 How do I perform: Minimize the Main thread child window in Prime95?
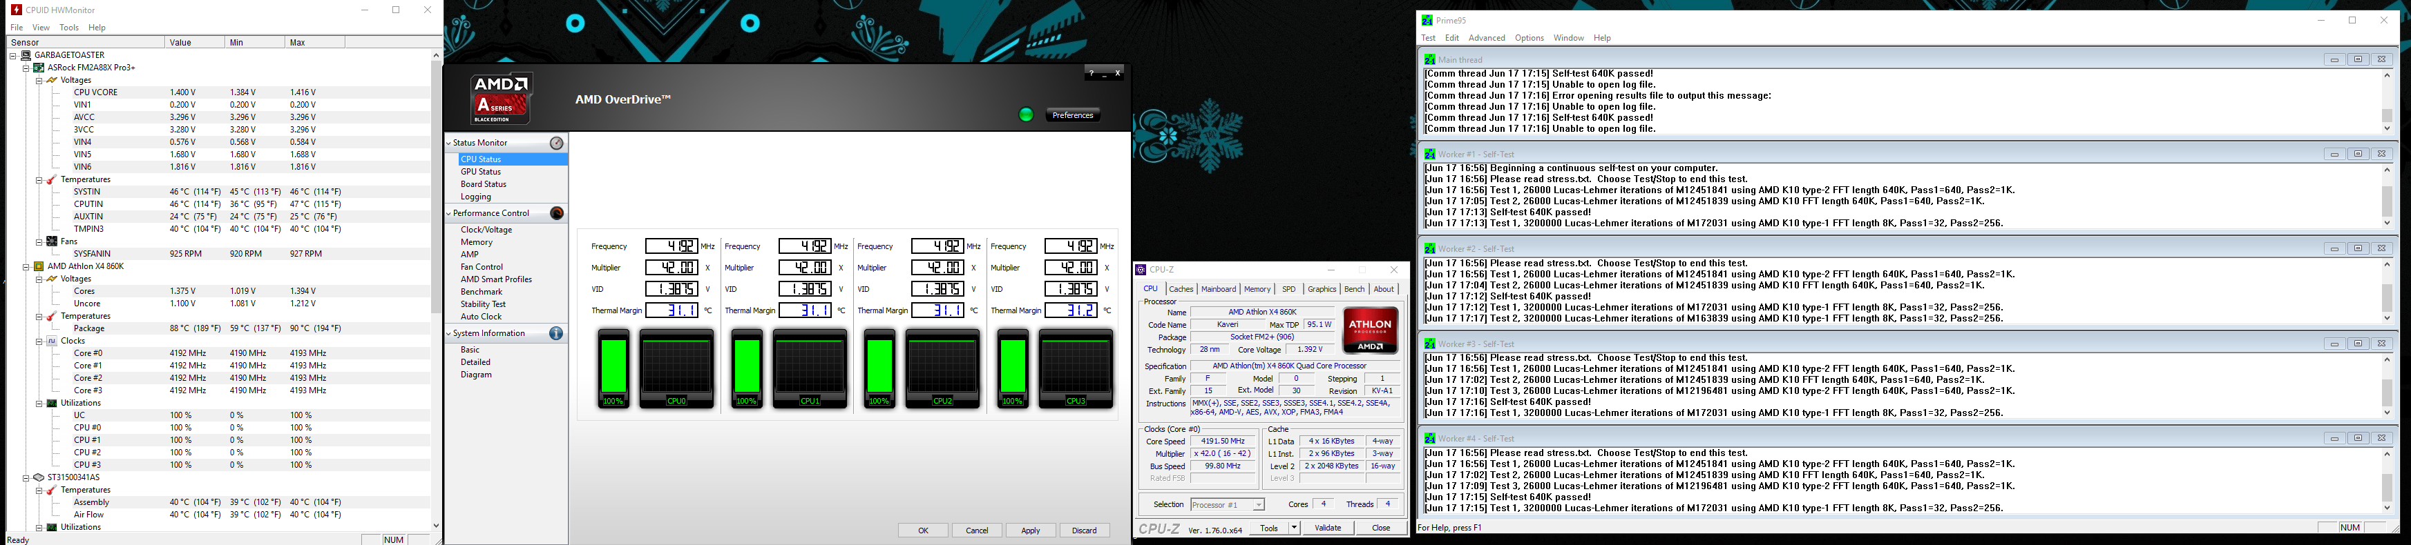[2334, 60]
